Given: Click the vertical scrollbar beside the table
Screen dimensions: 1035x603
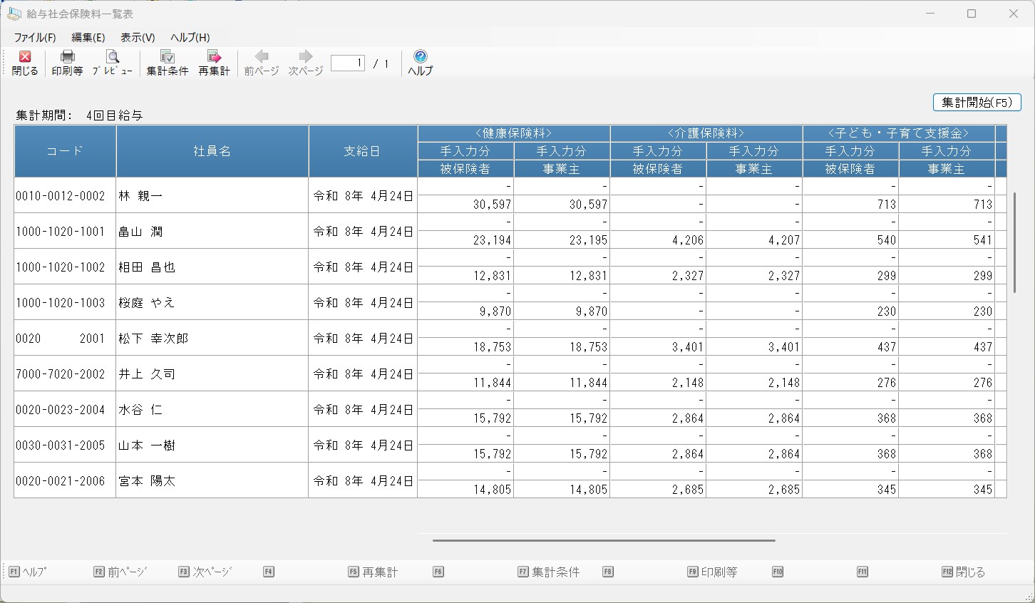Looking at the screenshot, I should 1014,242.
